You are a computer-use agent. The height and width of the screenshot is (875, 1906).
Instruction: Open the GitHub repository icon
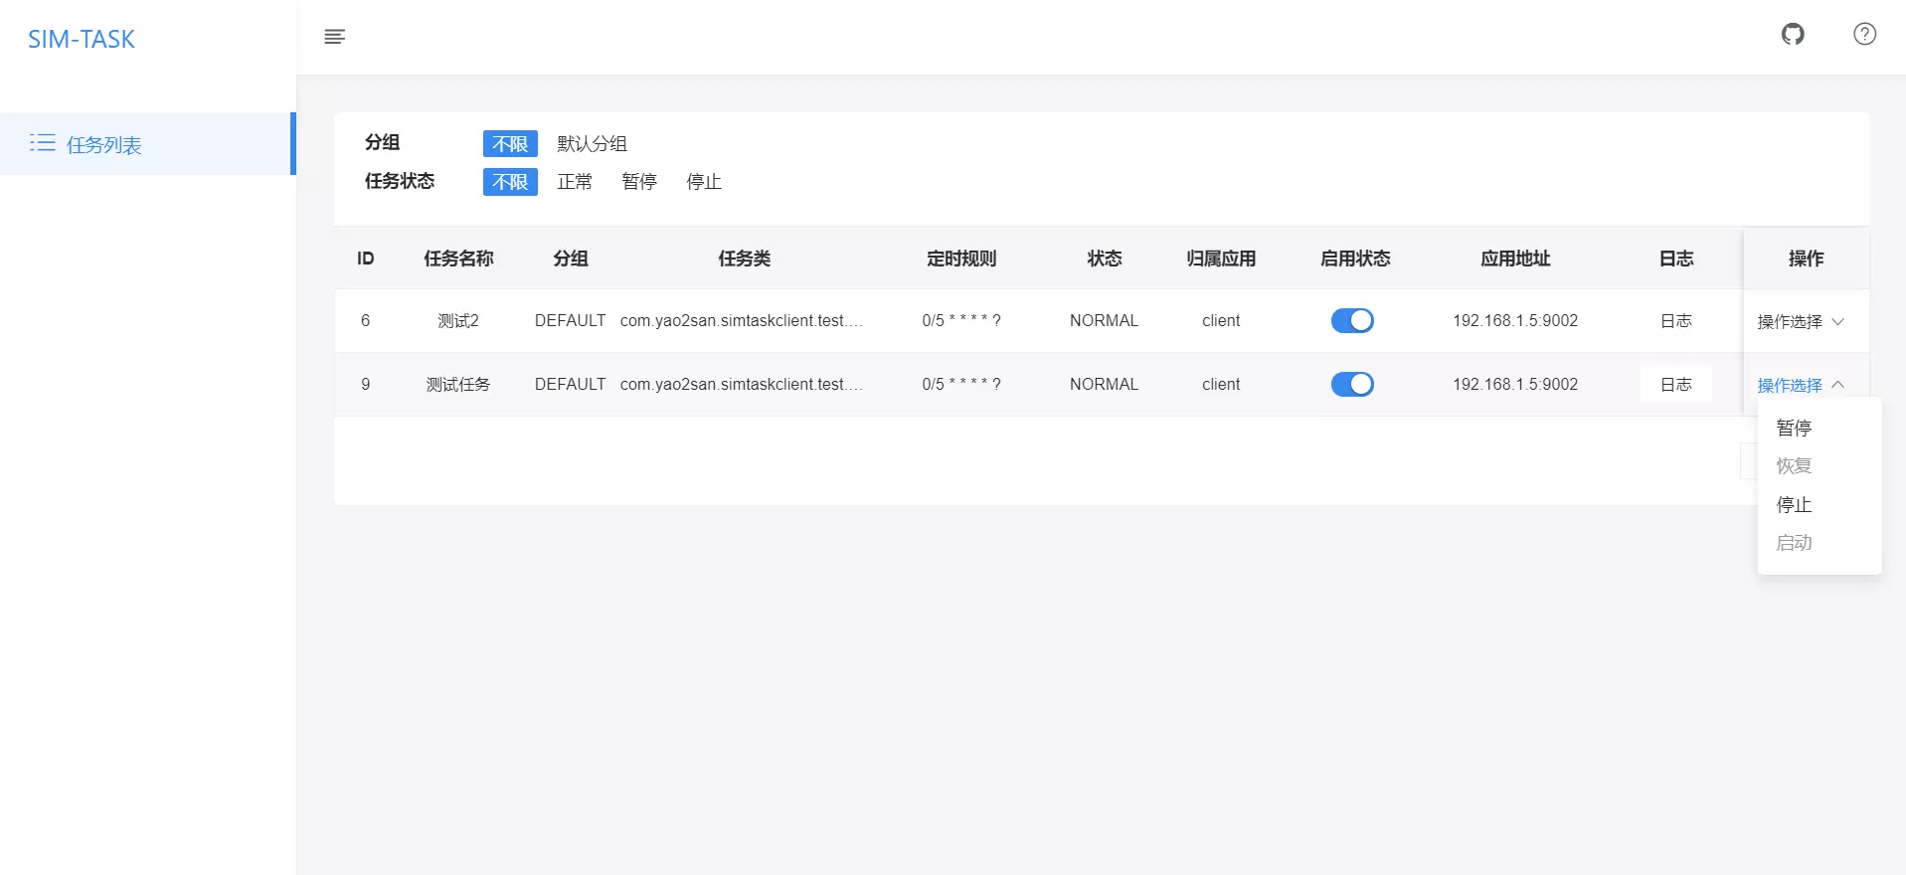pyautogui.click(x=1793, y=35)
